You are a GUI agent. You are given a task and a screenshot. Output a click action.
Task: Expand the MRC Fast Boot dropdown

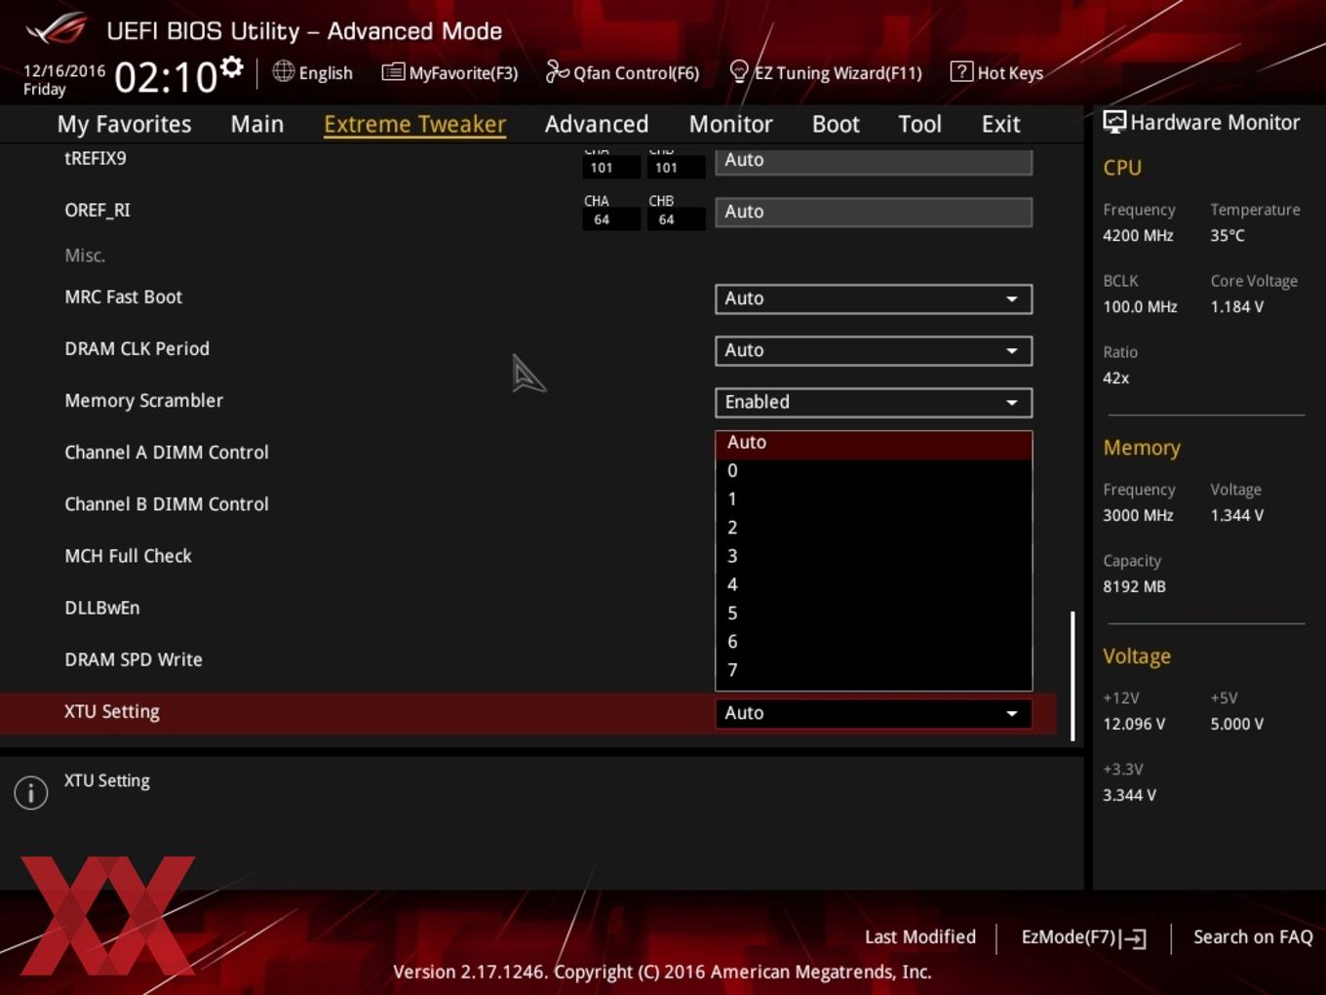(874, 298)
